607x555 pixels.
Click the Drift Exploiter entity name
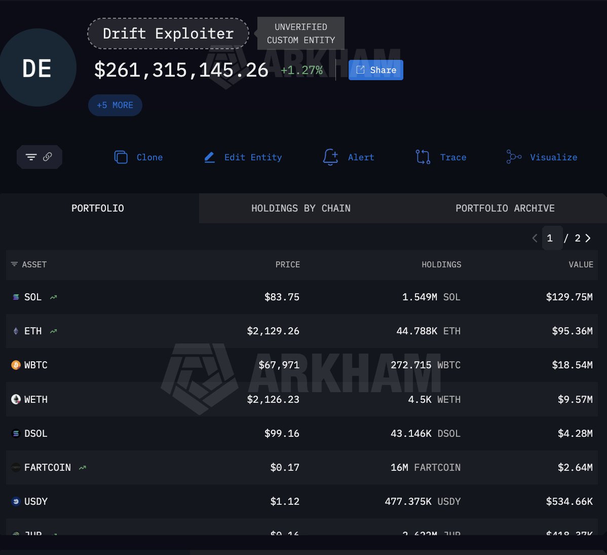(168, 33)
